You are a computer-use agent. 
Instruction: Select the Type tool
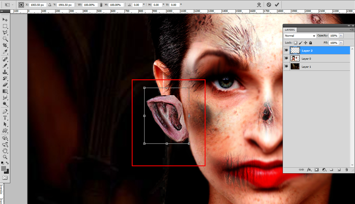tap(5, 118)
